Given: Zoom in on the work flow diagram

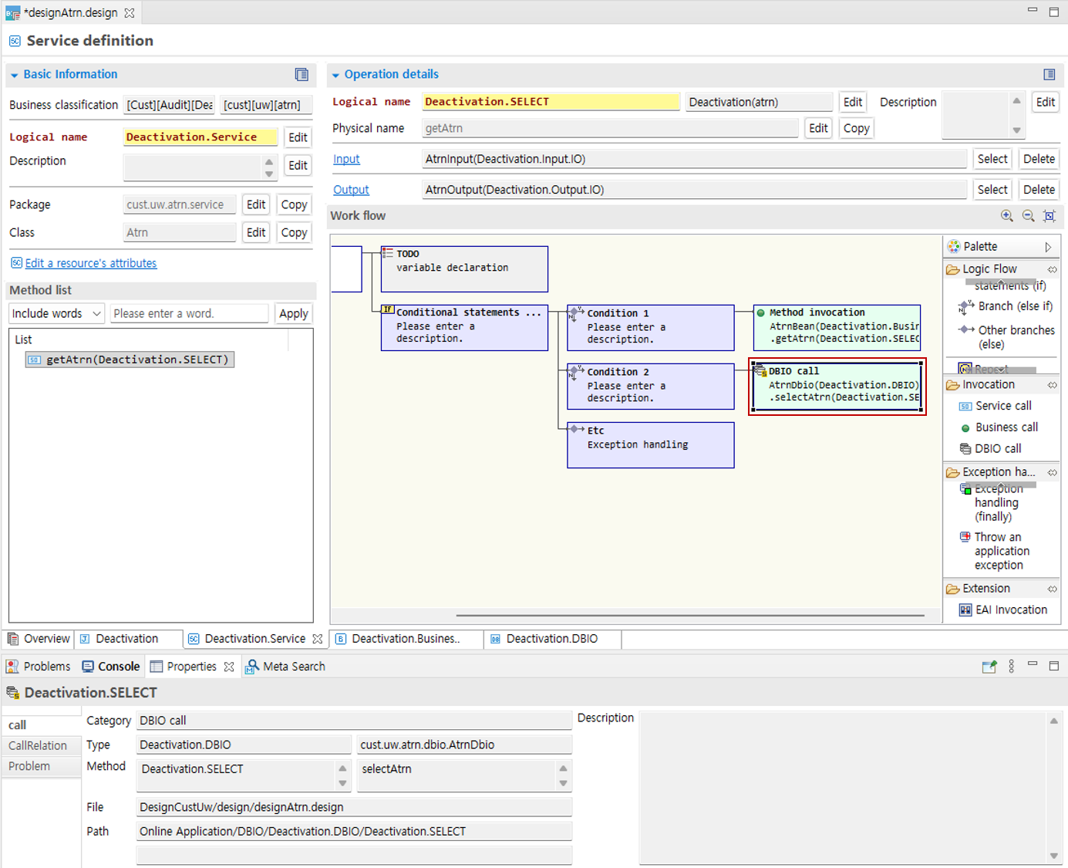Looking at the screenshot, I should pyautogui.click(x=1006, y=216).
